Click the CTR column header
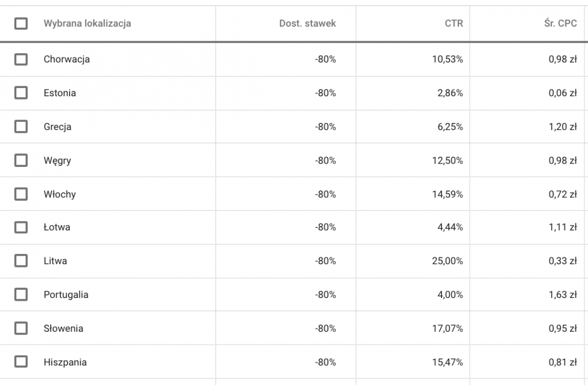The height and width of the screenshot is (385, 588). (454, 23)
